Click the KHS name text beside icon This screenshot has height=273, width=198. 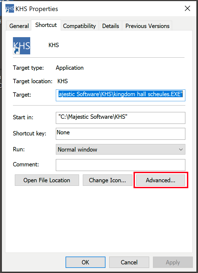(54, 45)
